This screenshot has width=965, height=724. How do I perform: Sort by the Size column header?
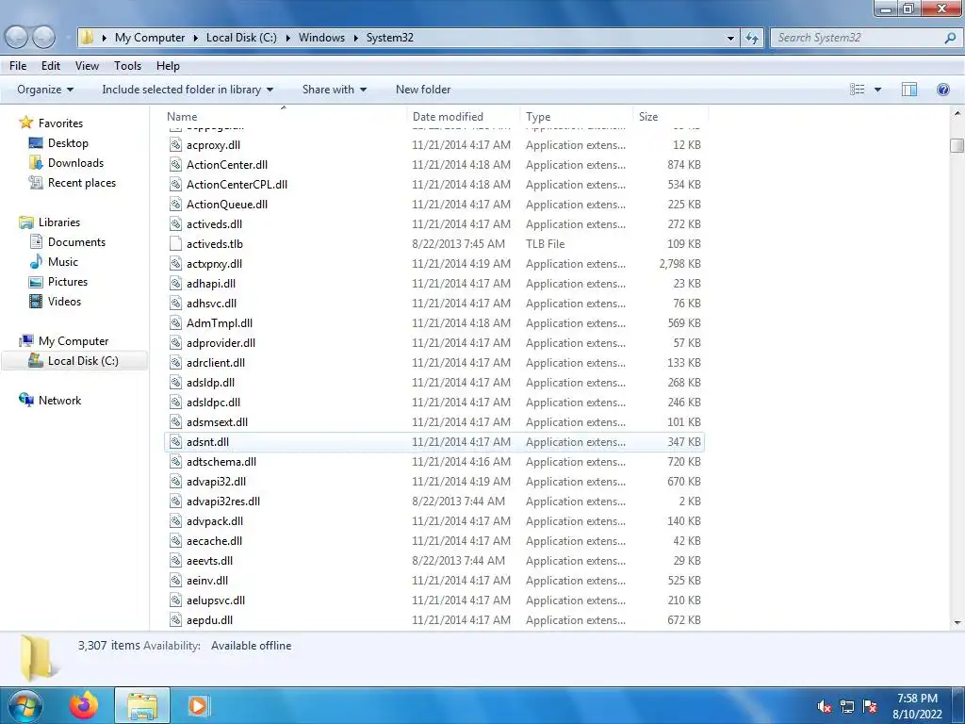tap(671, 116)
